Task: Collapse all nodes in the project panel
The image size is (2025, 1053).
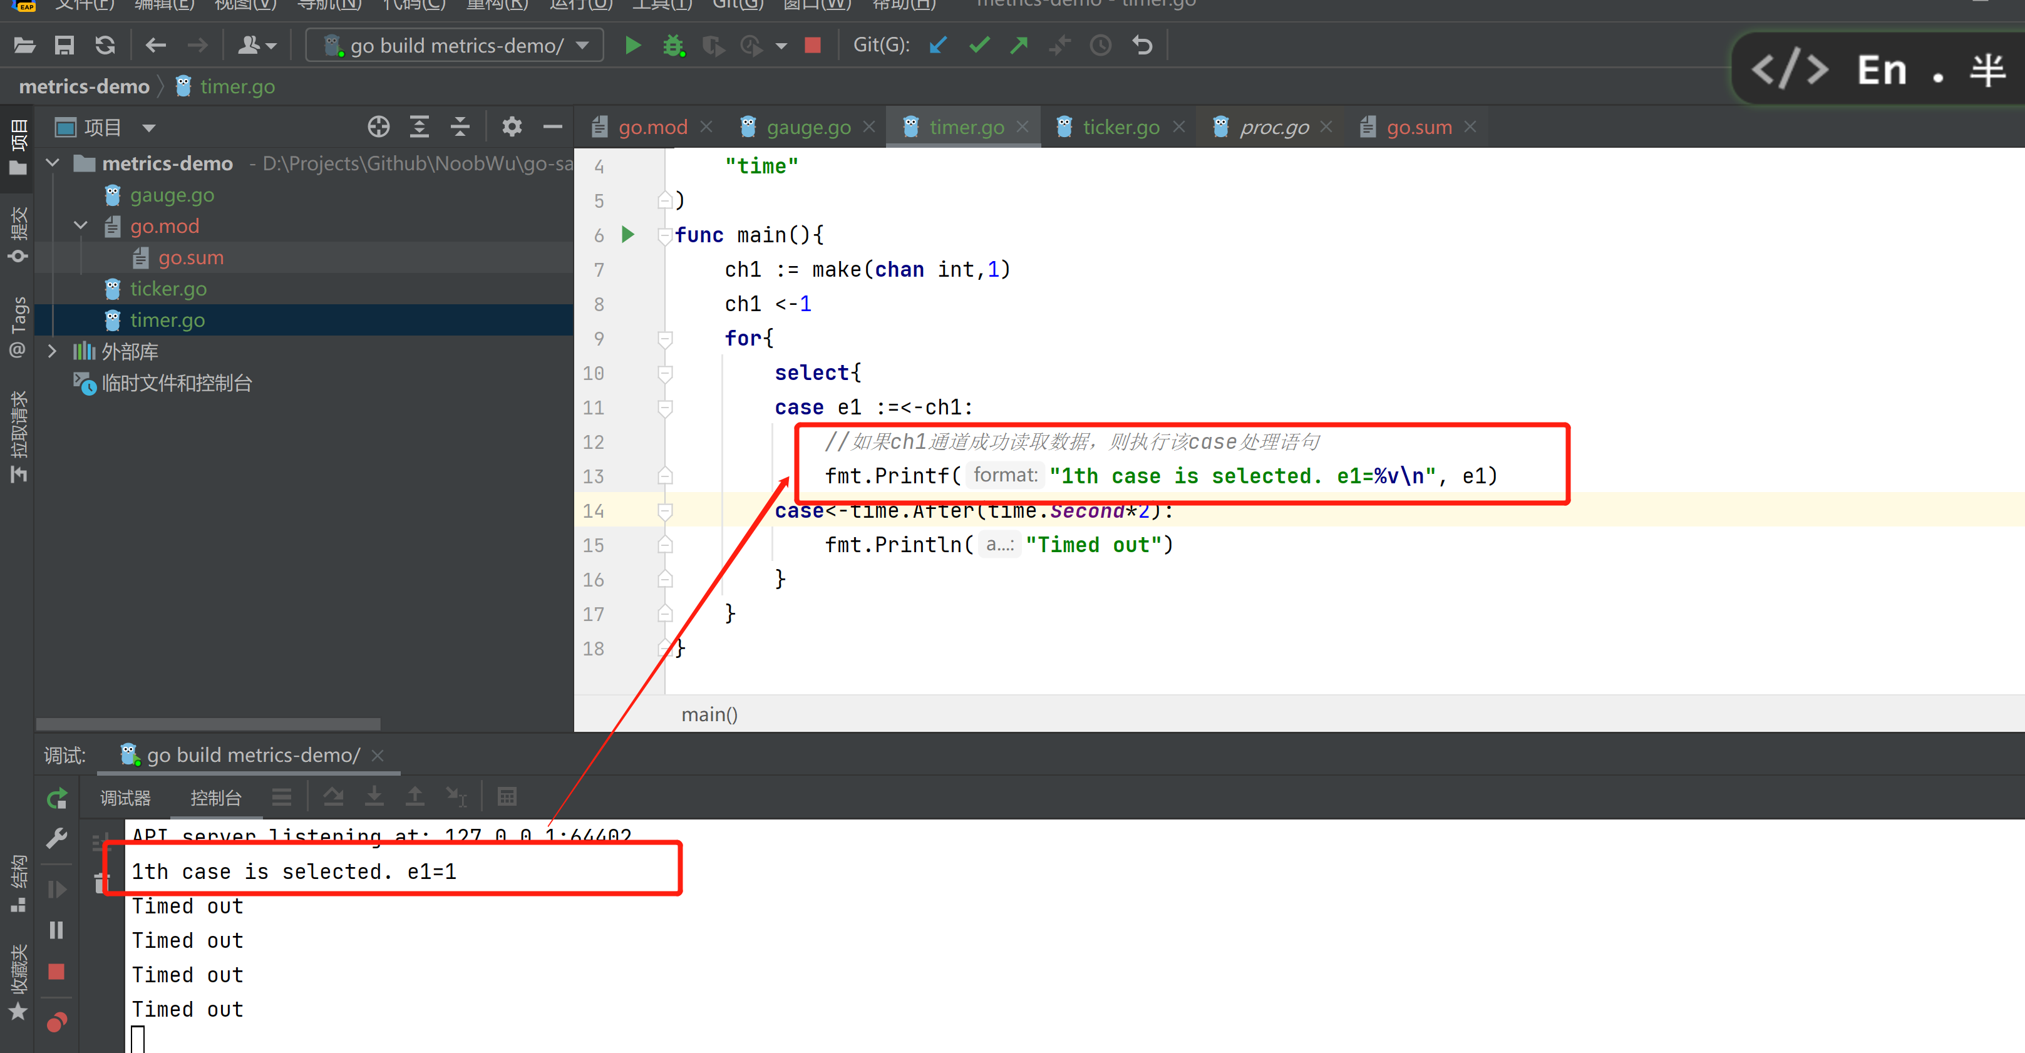Action: (460, 126)
